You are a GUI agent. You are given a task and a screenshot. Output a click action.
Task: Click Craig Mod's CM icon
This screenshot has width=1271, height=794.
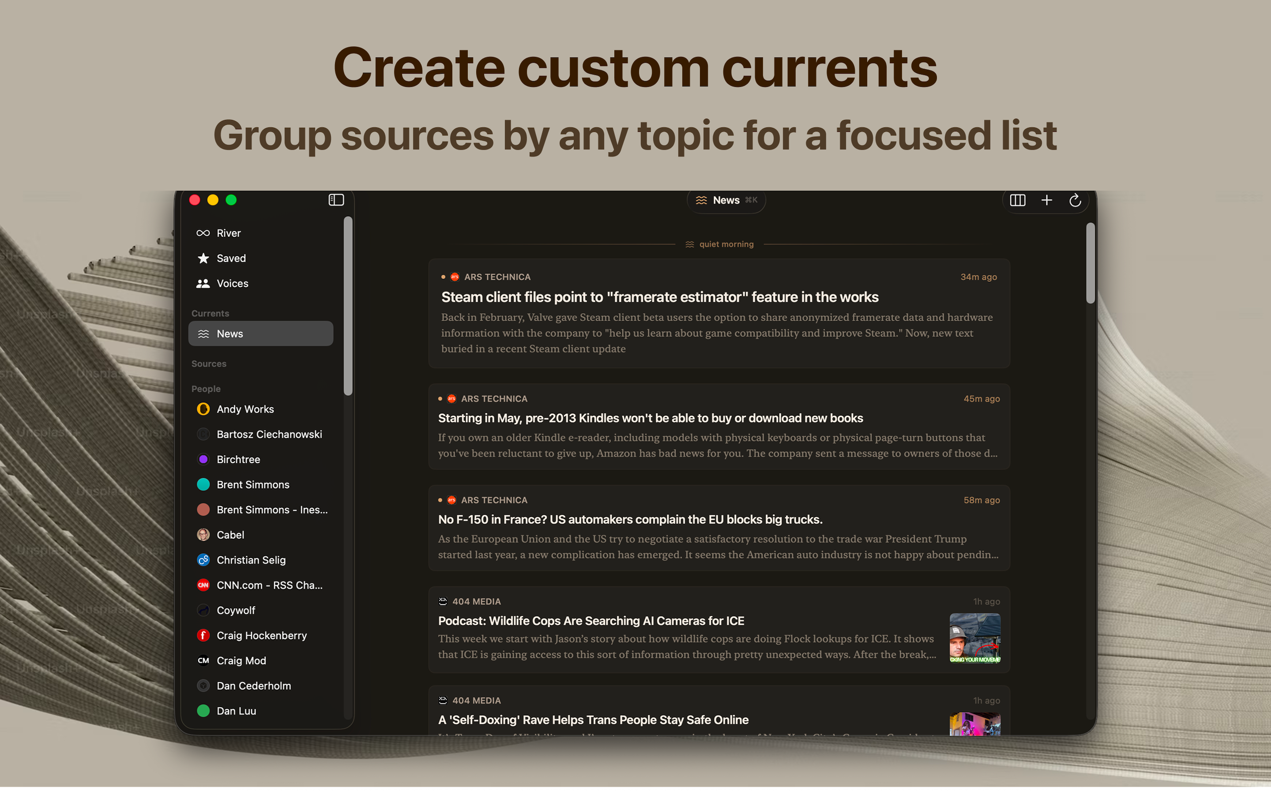[x=203, y=661]
